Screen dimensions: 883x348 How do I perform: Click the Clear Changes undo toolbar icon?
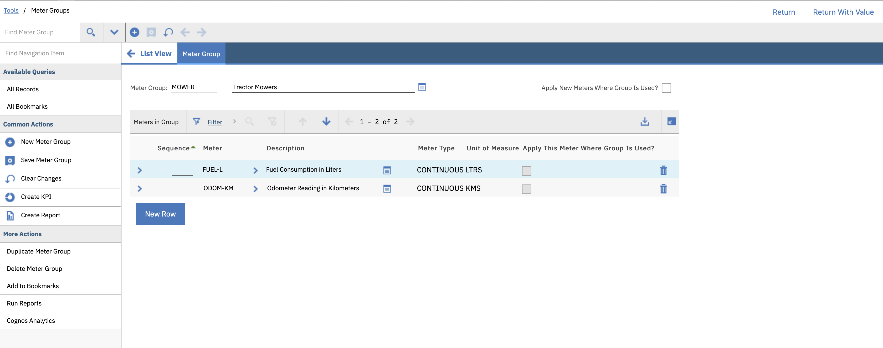point(168,32)
